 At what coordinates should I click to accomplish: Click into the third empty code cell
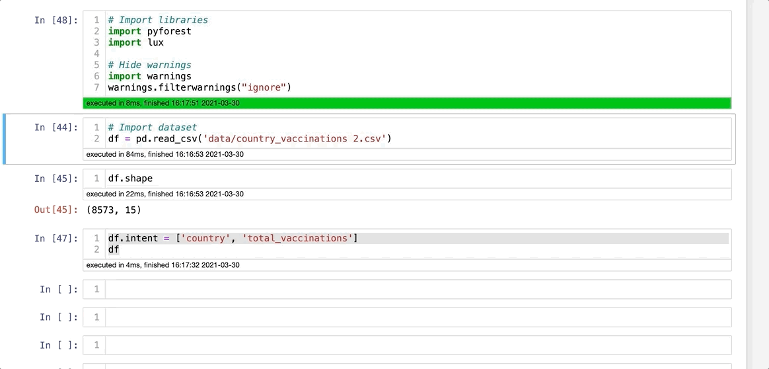(x=416, y=345)
